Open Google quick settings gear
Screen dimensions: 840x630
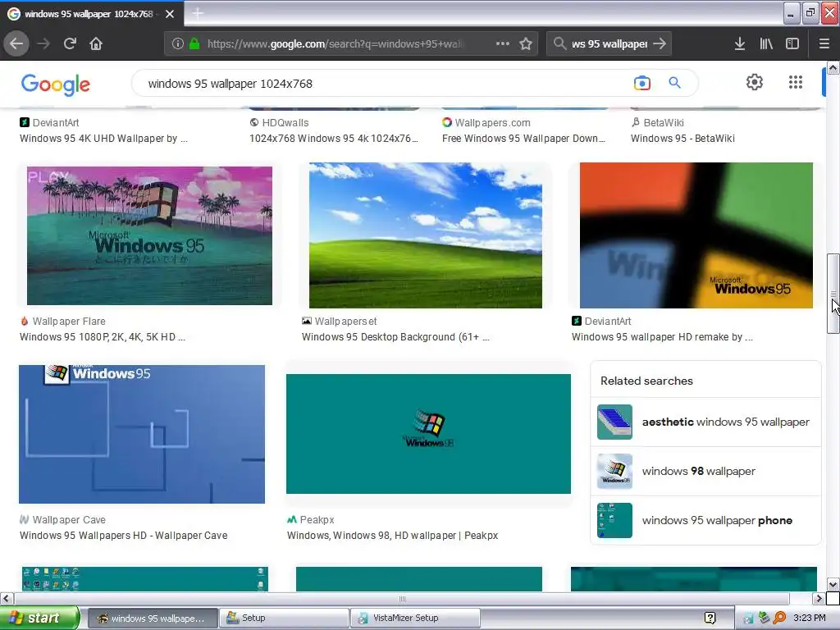click(755, 82)
